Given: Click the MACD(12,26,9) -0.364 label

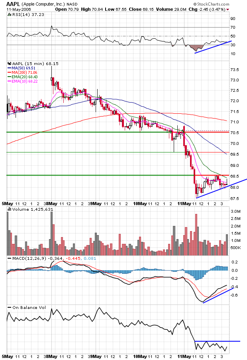Looking at the screenshot, I should pos(37,259).
